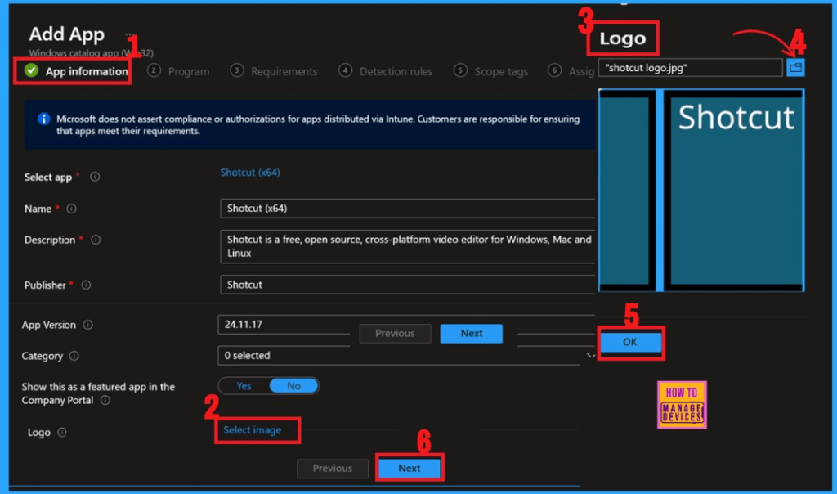Click OK in the Logo panel
The height and width of the screenshot is (494, 837).
pos(630,342)
